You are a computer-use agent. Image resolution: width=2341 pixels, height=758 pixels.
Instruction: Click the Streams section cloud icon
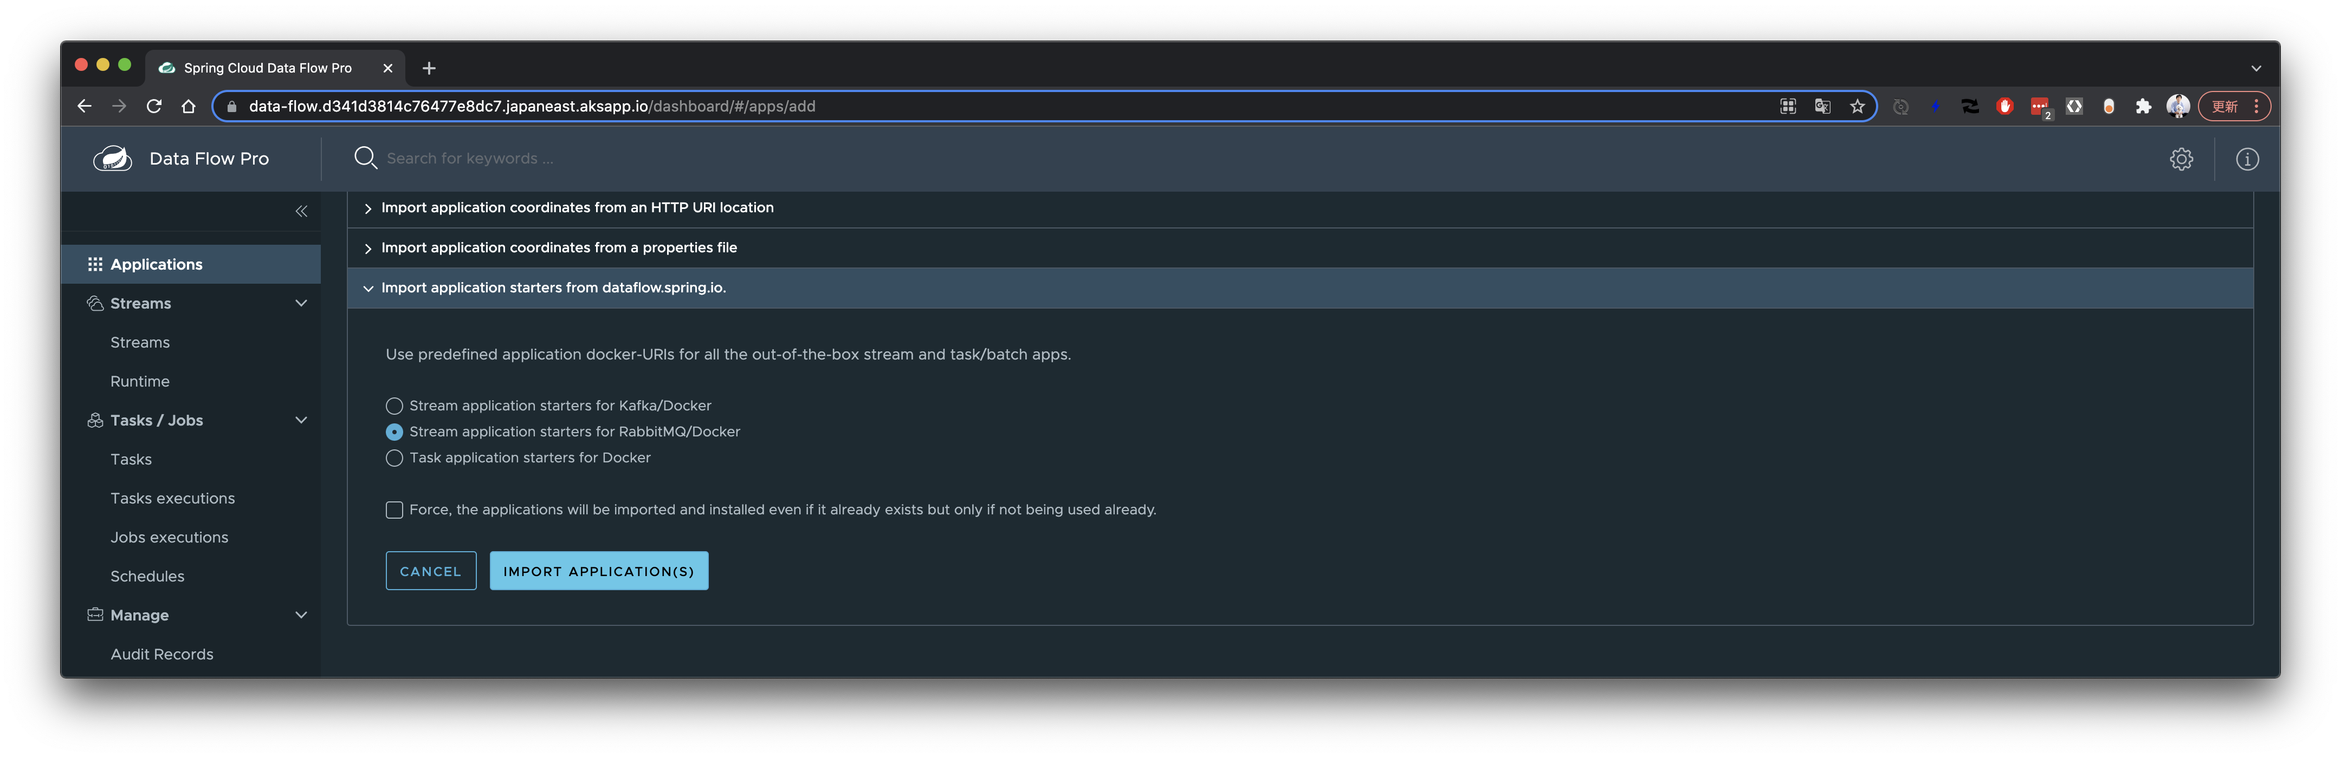tap(94, 303)
